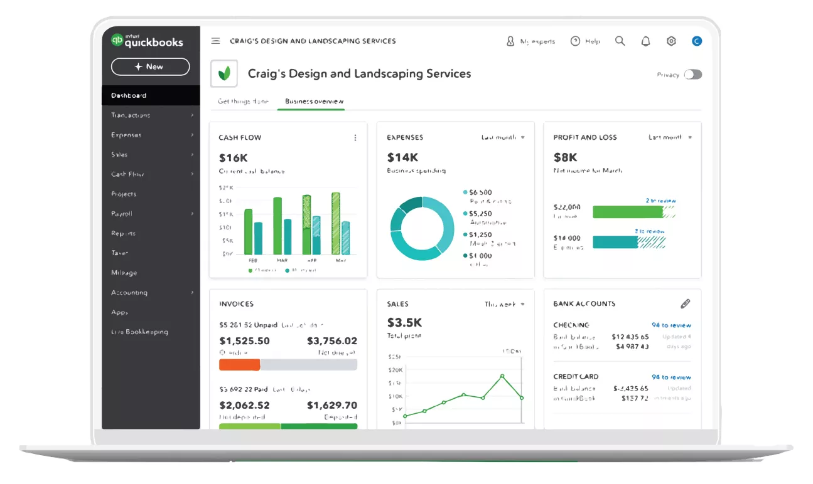Click the $1,629.70 deposited amount
The height and width of the screenshot is (484, 813).
(332, 406)
